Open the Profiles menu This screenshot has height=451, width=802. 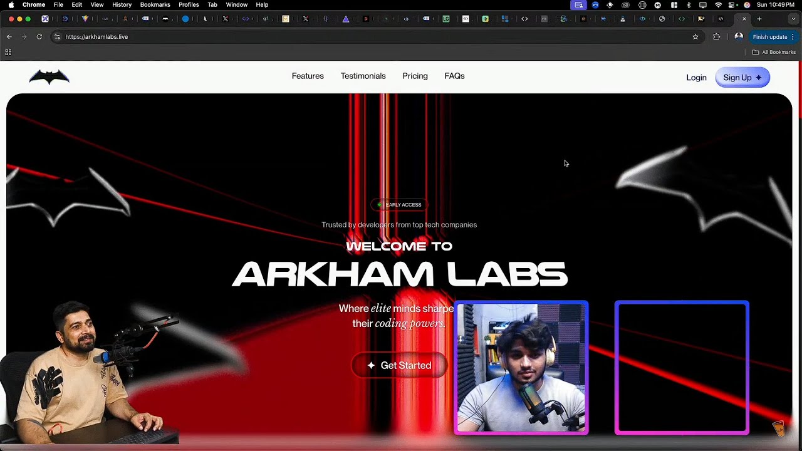(189, 4)
